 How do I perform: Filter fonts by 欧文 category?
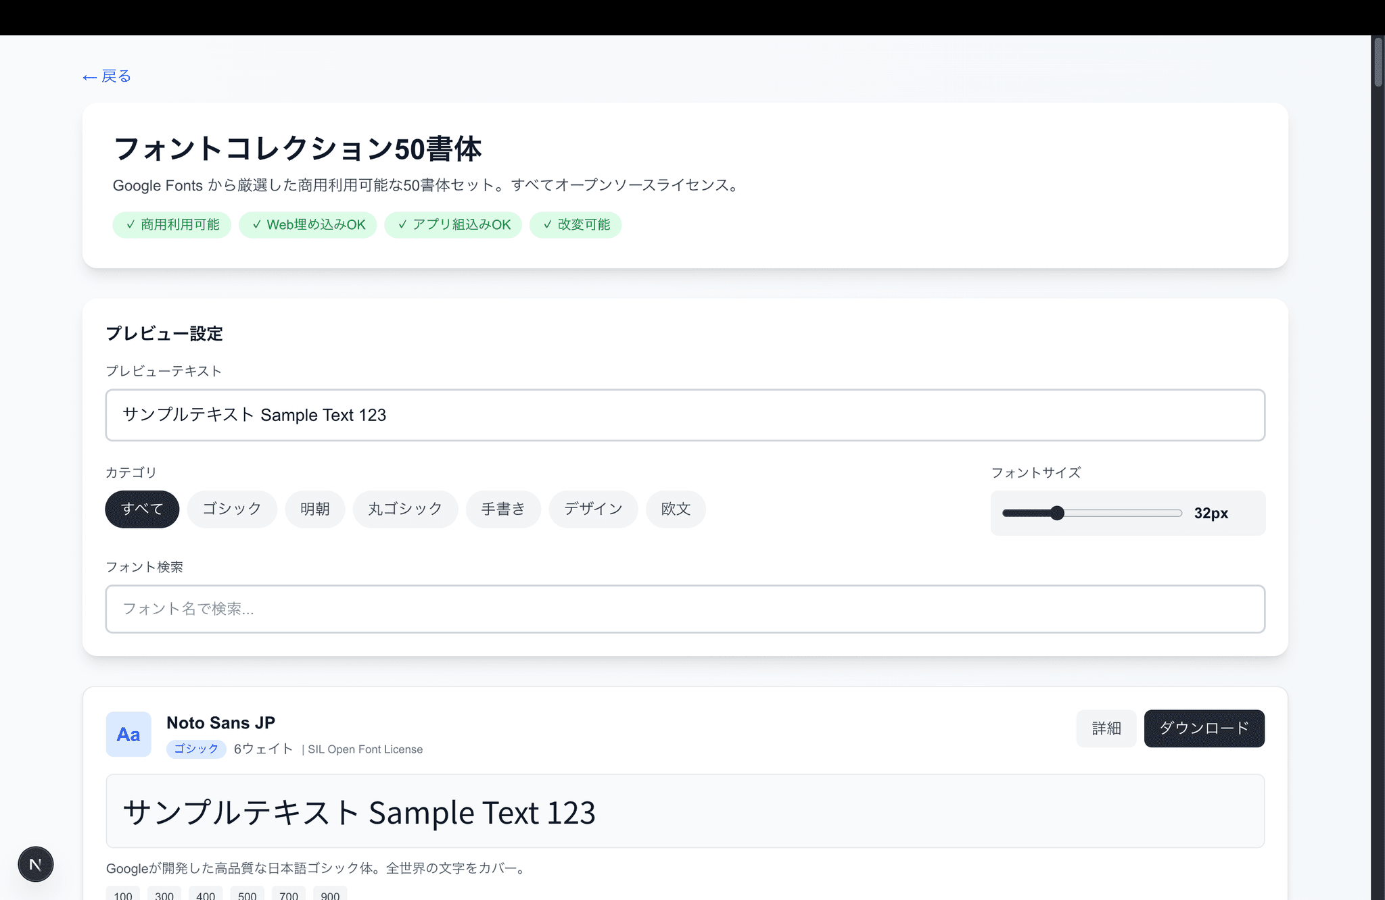(676, 509)
